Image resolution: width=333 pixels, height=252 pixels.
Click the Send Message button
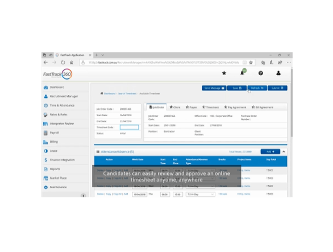[x=214, y=88]
